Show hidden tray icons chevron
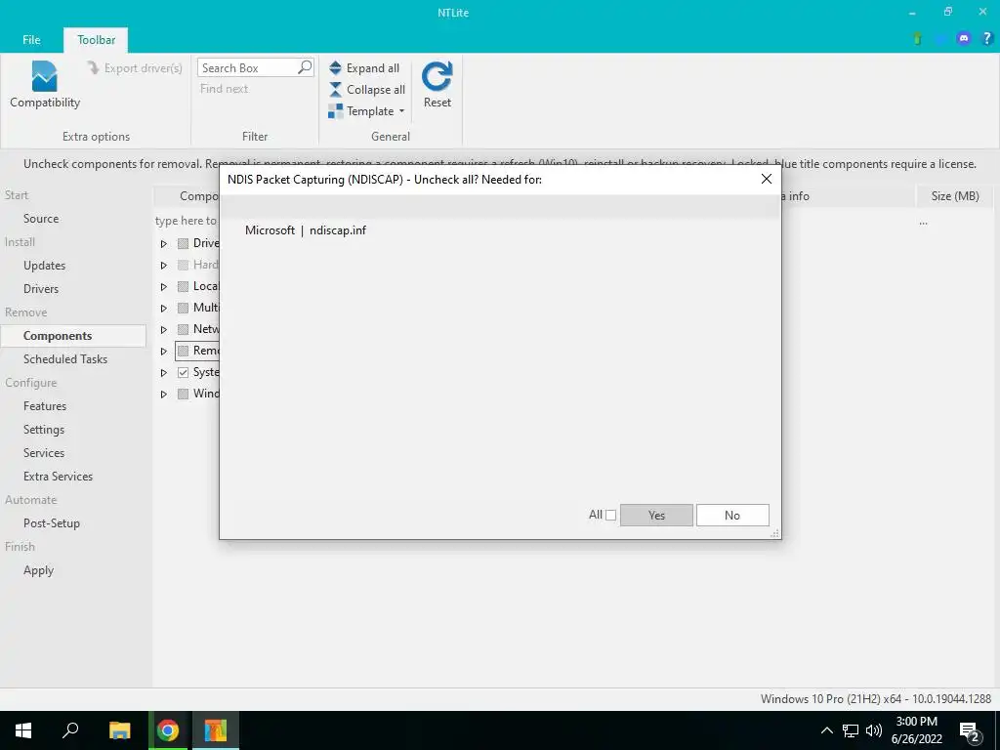1000x750 pixels. pyautogui.click(x=826, y=730)
